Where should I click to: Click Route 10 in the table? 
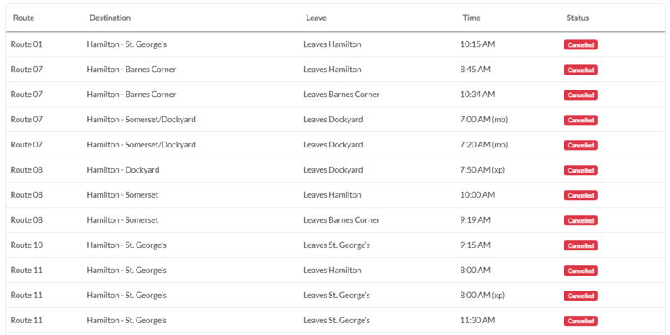[26, 245]
